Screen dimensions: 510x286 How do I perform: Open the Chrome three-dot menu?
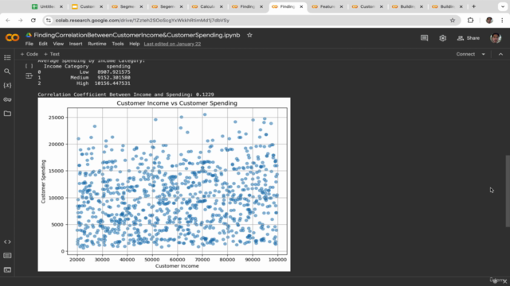click(502, 20)
